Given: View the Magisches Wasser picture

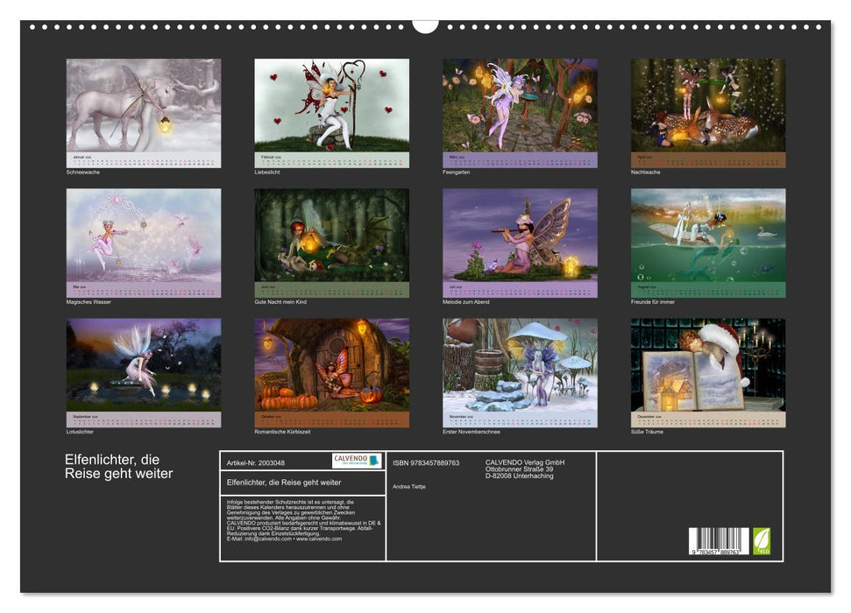Looking at the screenshot, I should coord(144,235).
